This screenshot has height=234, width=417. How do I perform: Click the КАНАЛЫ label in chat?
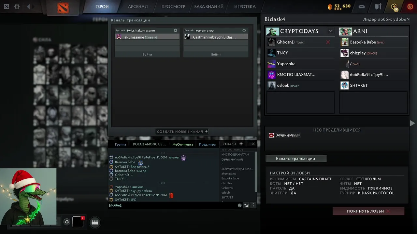click(x=229, y=144)
